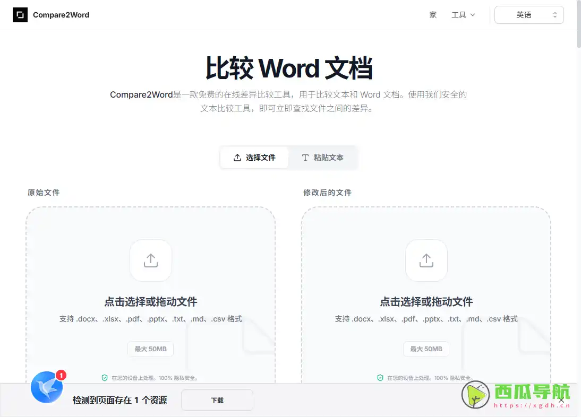
Task: Click the upload icon on the 选择文件 tab
Action: [238, 157]
